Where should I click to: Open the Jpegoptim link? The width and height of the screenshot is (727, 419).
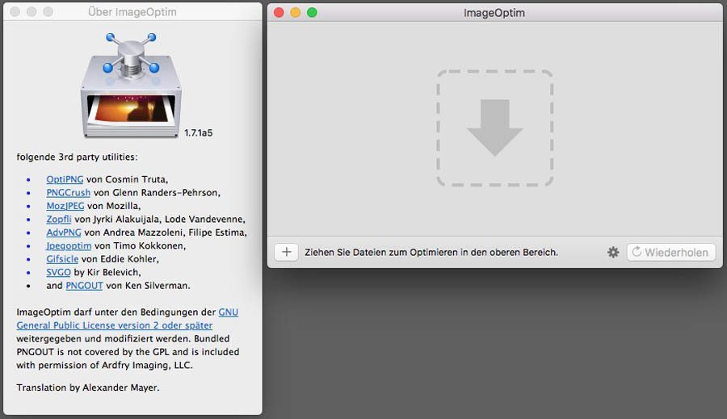click(x=69, y=246)
